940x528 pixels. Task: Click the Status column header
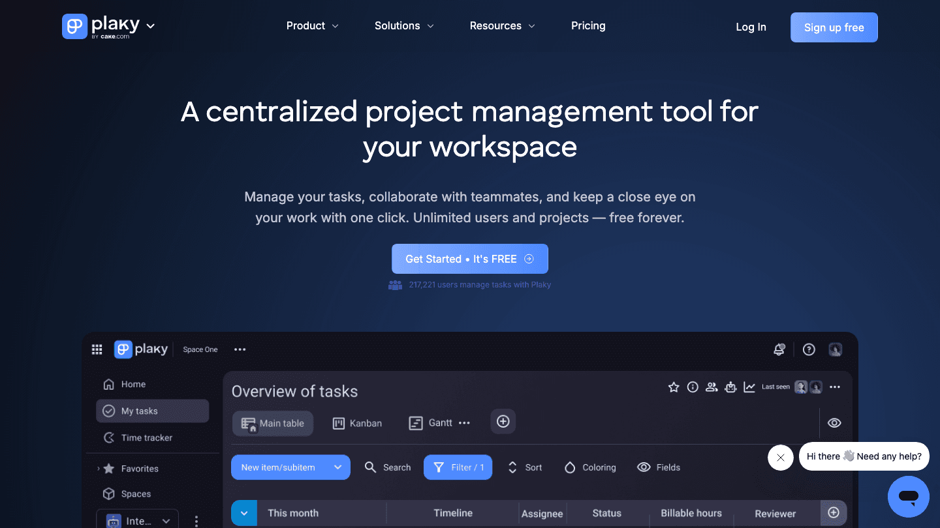click(607, 514)
